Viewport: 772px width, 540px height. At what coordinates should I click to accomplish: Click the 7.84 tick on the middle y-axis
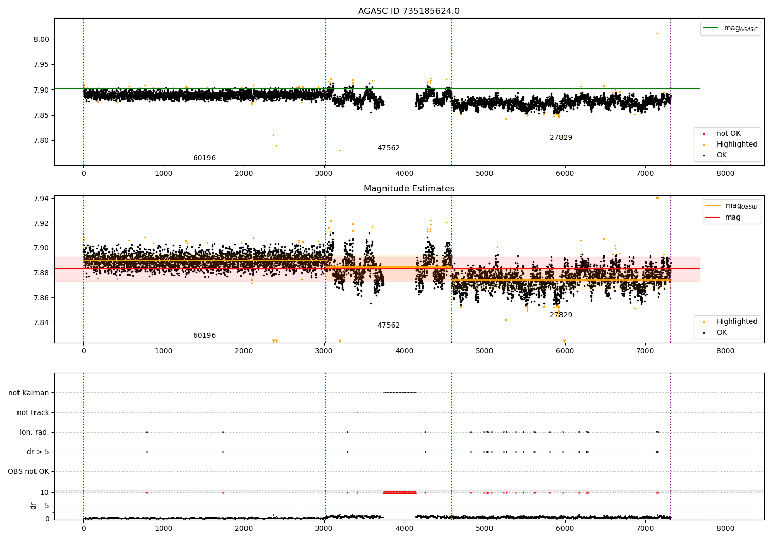41,323
